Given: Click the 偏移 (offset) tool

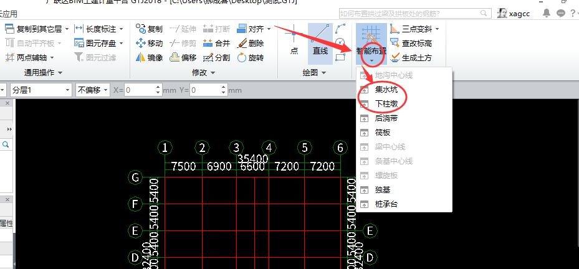Looking at the screenshot, I should tap(183, 57).
